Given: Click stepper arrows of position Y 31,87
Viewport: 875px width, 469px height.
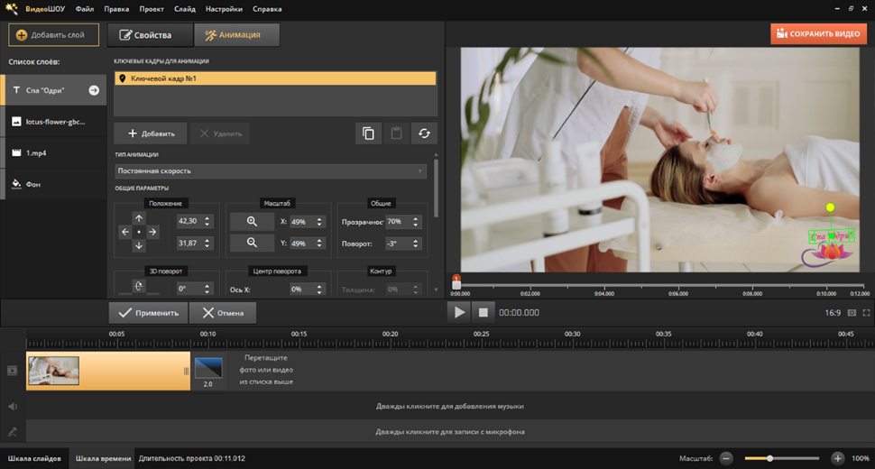Looking at the screenshot, I should [x=207, y=244].
